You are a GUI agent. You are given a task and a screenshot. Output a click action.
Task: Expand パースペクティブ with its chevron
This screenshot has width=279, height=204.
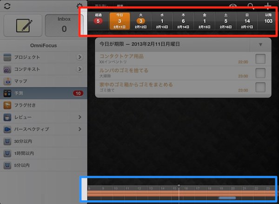click(80, 129)
